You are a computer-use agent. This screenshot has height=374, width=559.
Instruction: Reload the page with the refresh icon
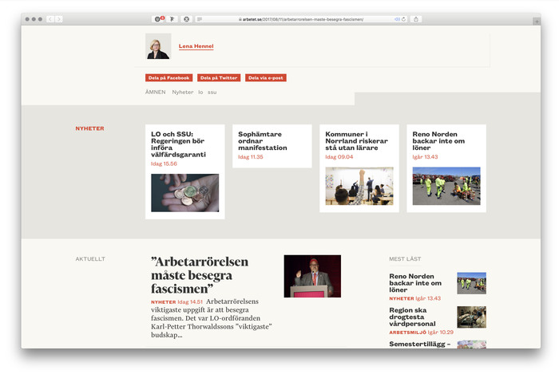click(x=403, y=19)
